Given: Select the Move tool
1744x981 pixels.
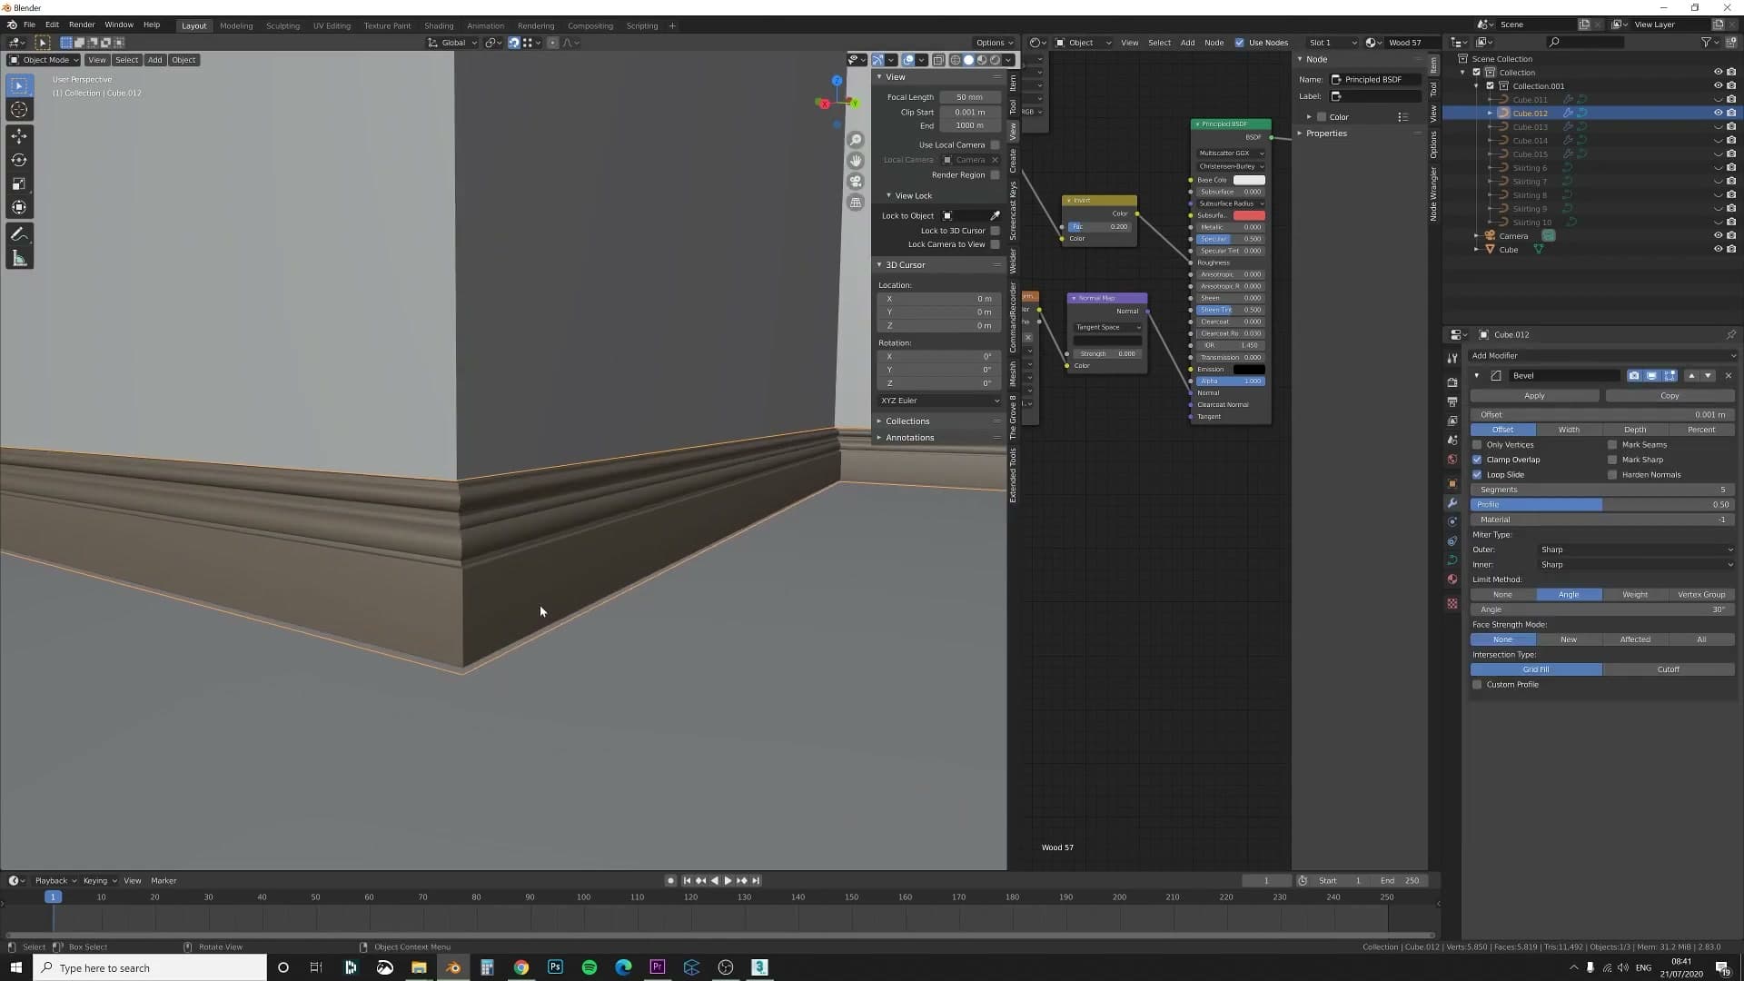Looking at the screenshot, I should (19, 136).
